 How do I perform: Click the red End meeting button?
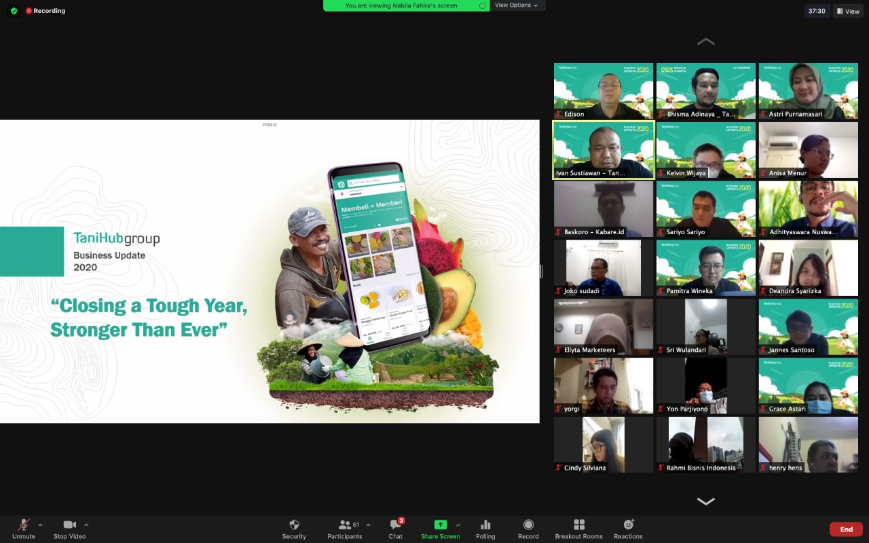coord(846,529)
